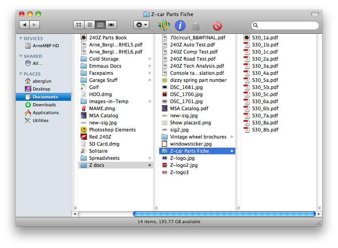Select the MSA Catalog.pdf icon
The height and width of the screenshot is (248, 338).
pyautogui.click(x=165, y=109)
